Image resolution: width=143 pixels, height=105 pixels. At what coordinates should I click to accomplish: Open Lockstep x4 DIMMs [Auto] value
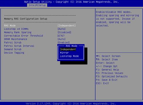point(61,29)
